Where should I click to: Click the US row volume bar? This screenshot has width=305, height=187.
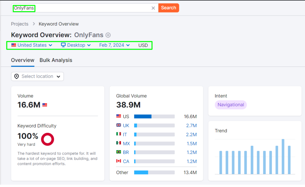click(x=154, y=117)
